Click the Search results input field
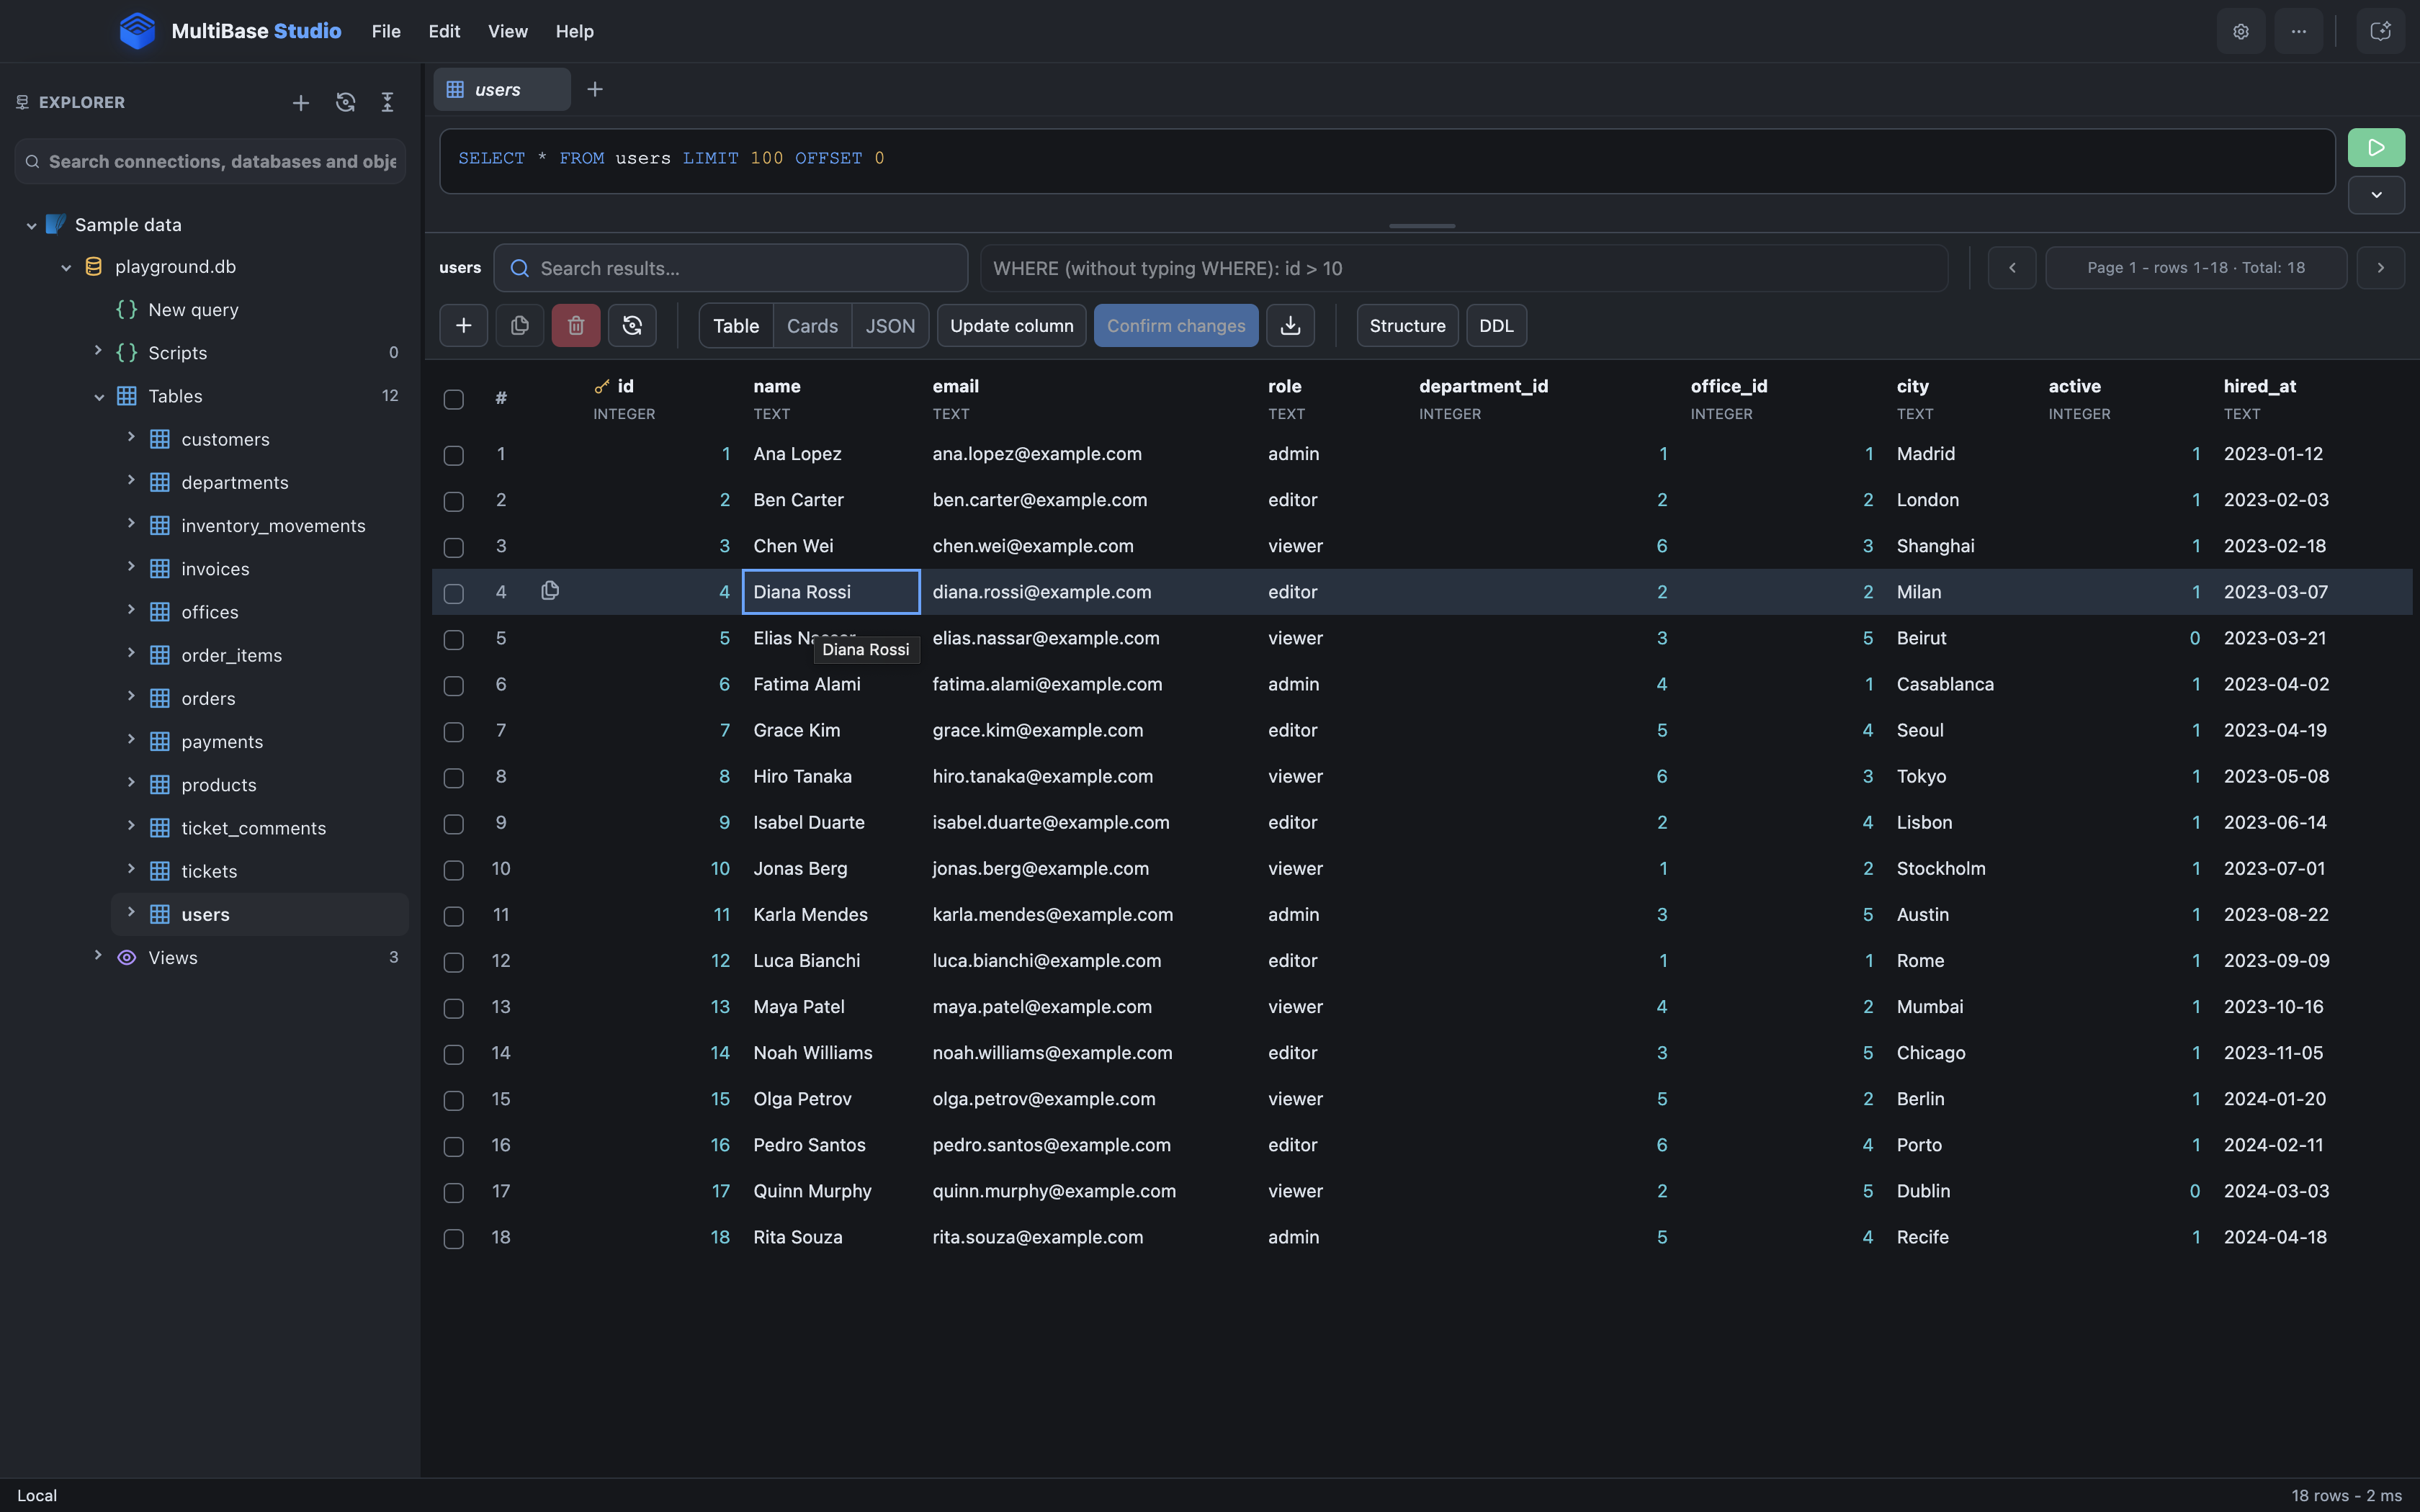Viewport: 2420px width, 1512px height. click(731, 268)
